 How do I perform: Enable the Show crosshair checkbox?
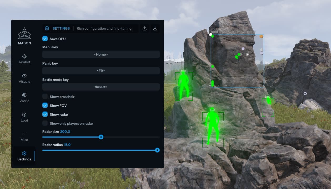point(45,97)
